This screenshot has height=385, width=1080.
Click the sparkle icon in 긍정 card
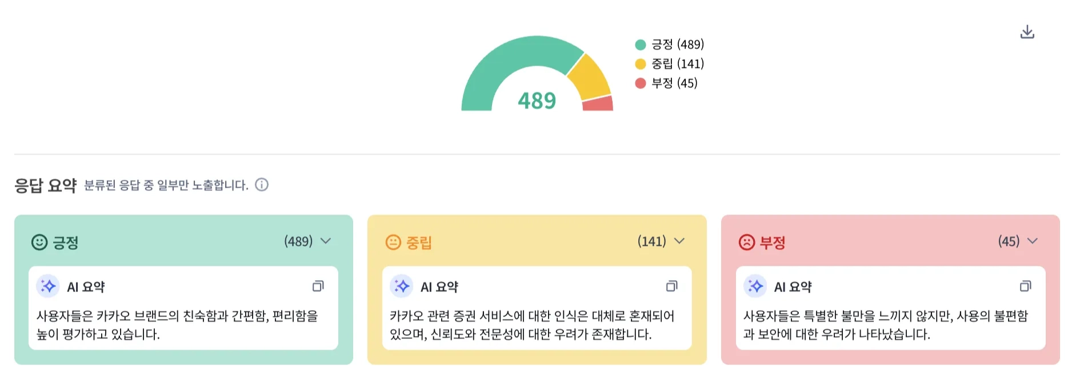tap(48, 286)
